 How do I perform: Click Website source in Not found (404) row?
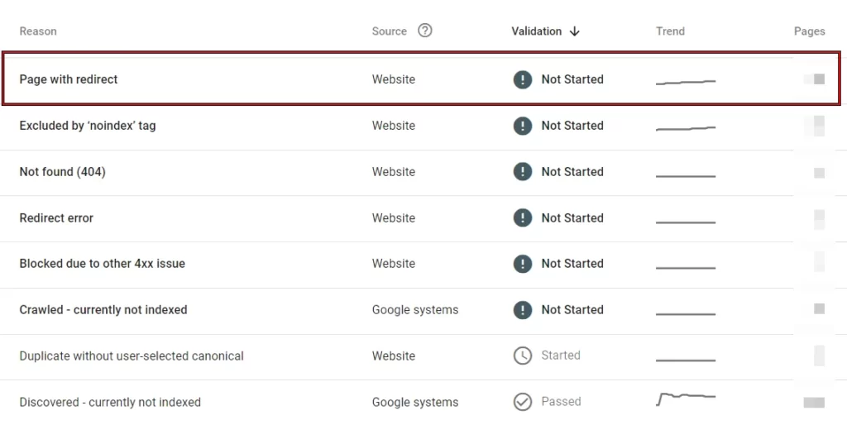[393, 172]
